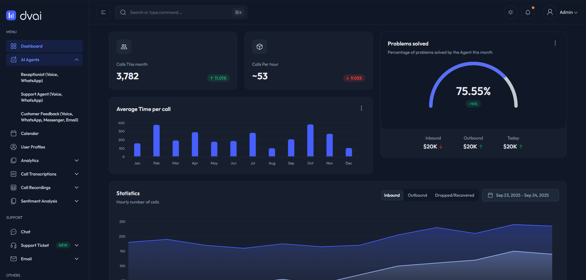Viewport: 586px width, 280px height.
Task: Switch to the Outbound statistics tab
Action: (417, 195)
